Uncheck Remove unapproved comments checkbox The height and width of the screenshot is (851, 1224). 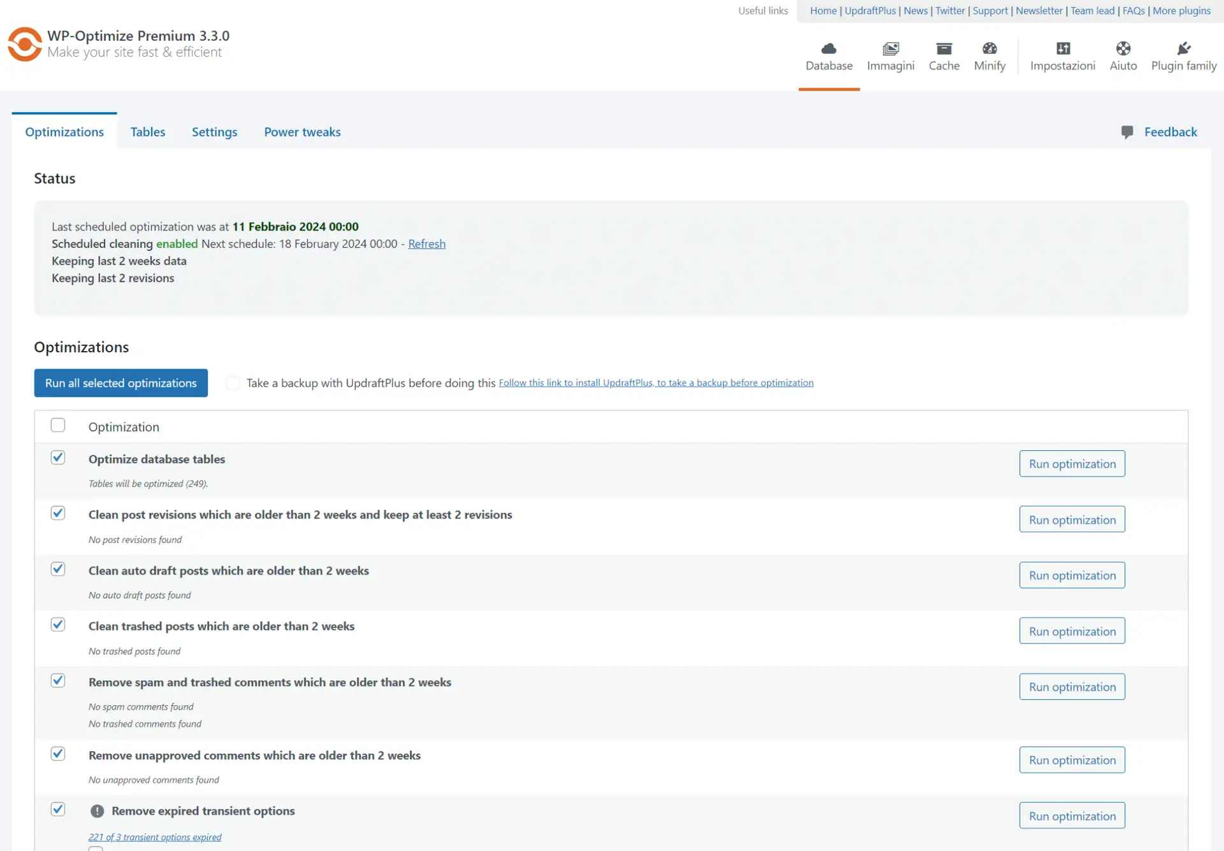click(58, 754)
